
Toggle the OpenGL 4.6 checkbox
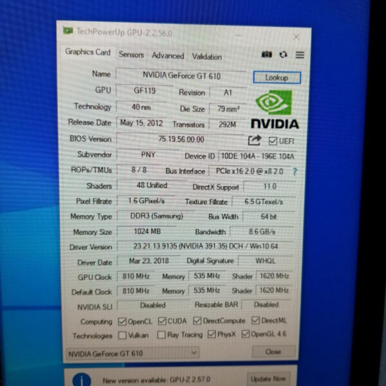point(246,334)
